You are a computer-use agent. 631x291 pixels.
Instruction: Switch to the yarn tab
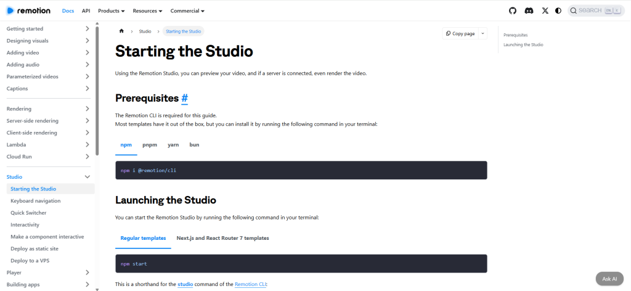pos(173,145)
